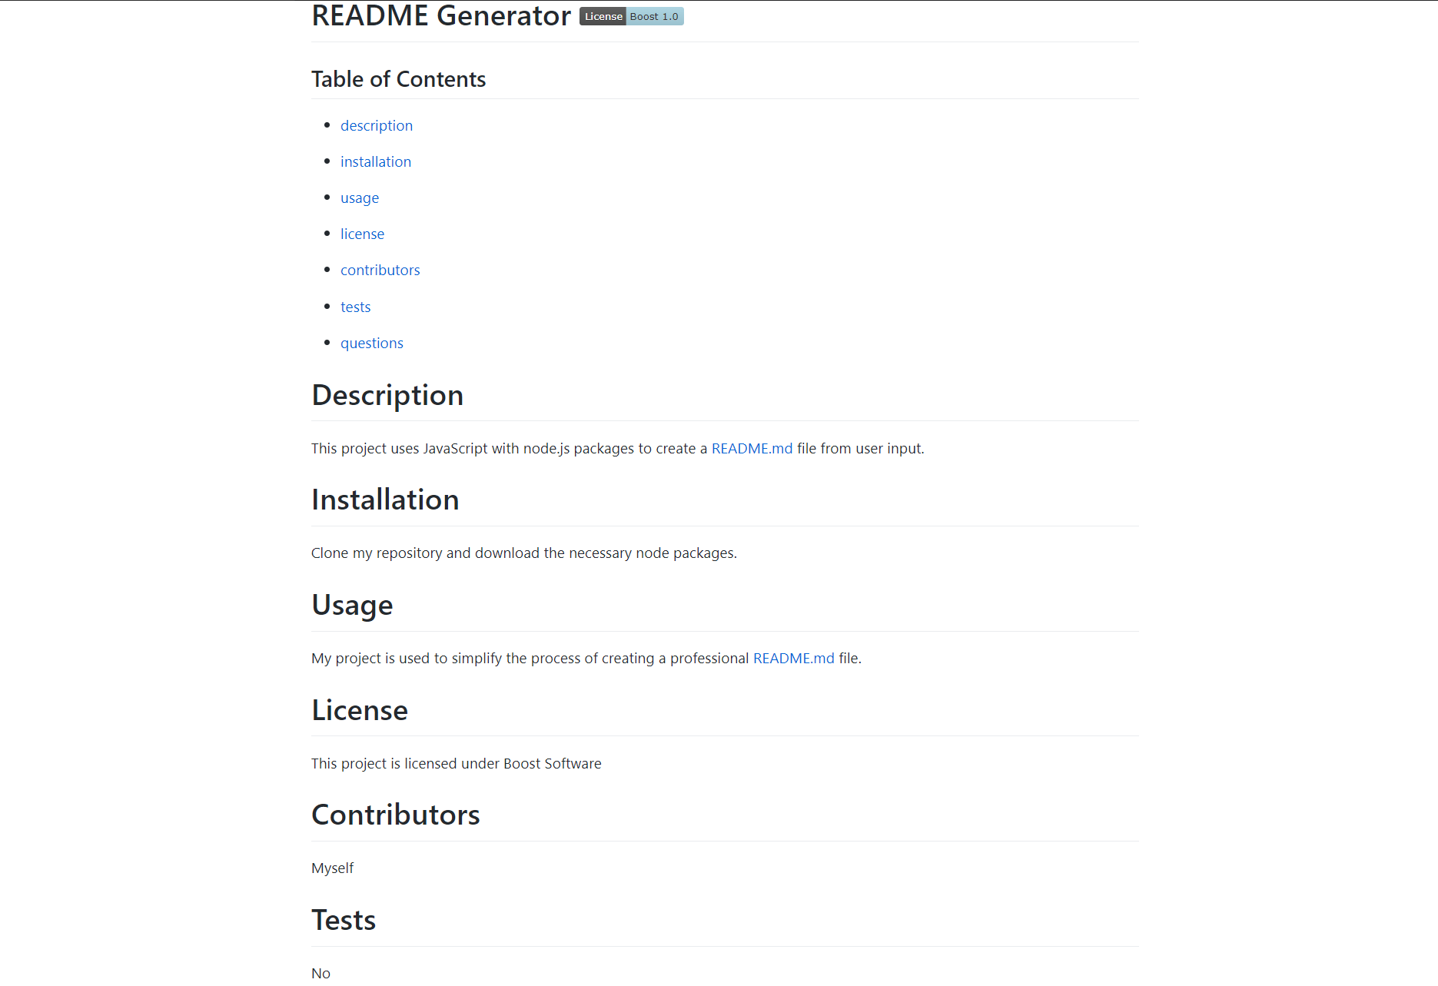This screenshot has height=986, width=1438.
Task: Click the README.md link in the Usage section
Action: point(793,658)
